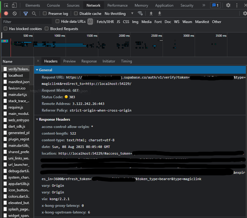Enable Preserve log checkbox
The image size is (247, 218).
point(45,13)
